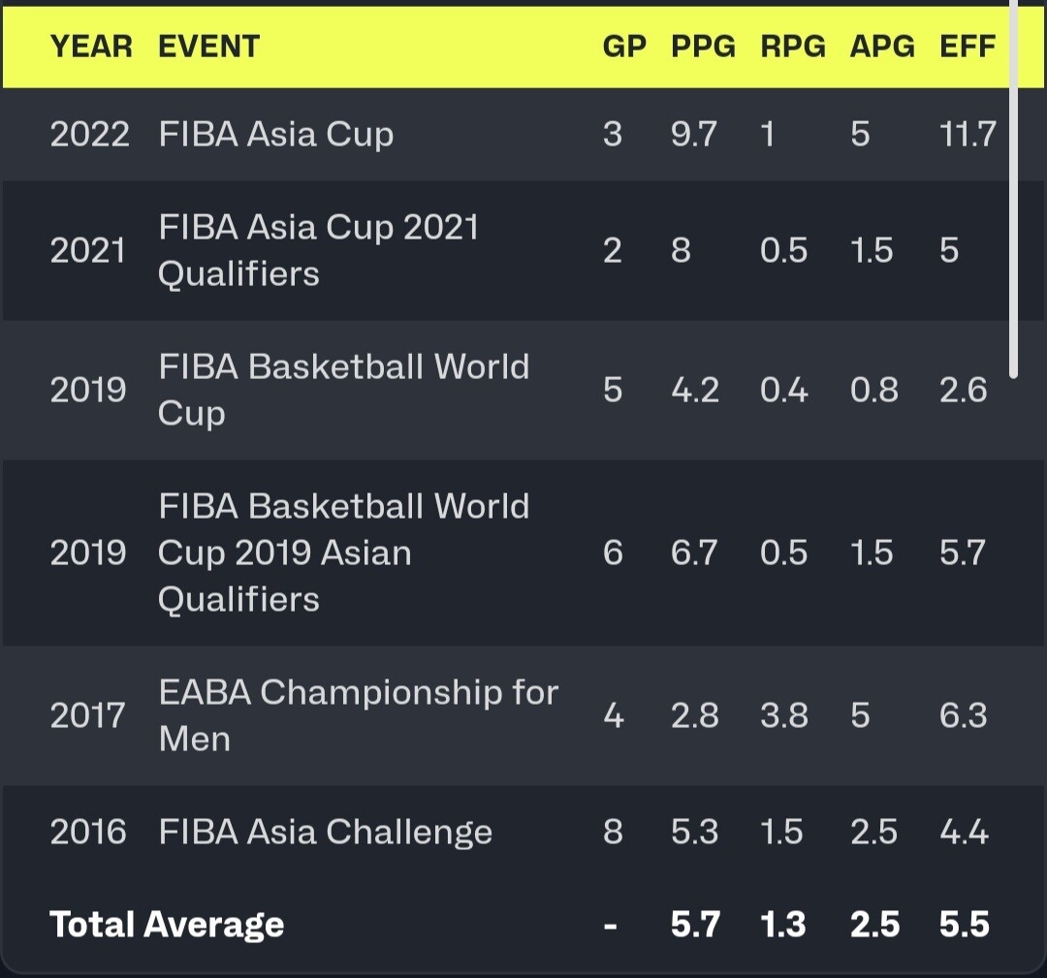Click the EFF column header
The width and height of the screenshot is (1047, 978).
click(967, 47)
